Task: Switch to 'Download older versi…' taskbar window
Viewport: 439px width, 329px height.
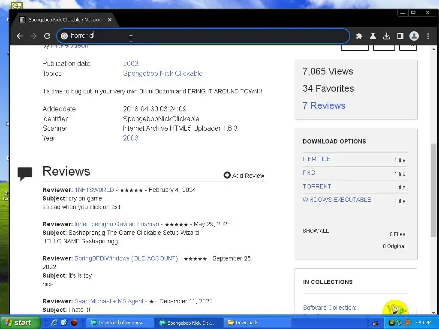Action: 120,323
